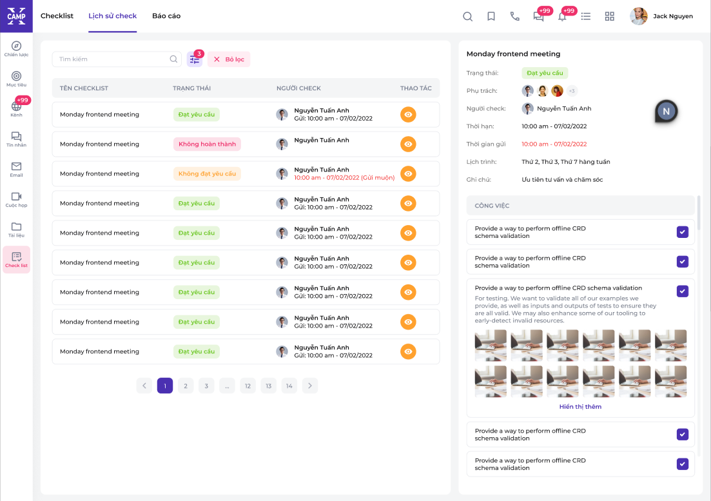Click the bookmark icon in header
The image size is (711, 501).
[491, 17]
